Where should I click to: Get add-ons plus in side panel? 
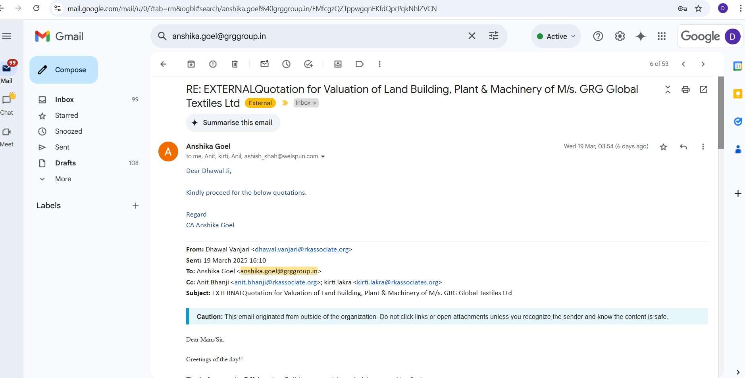[737, 194]
